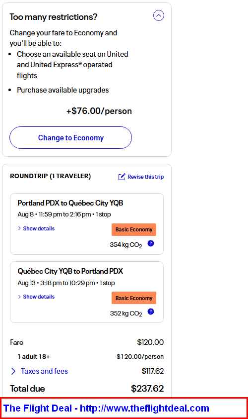This screenshot has width=248, height=419.
Task: Click the 'Too many restrictions?' heading
Action: (x=53, y=17)
